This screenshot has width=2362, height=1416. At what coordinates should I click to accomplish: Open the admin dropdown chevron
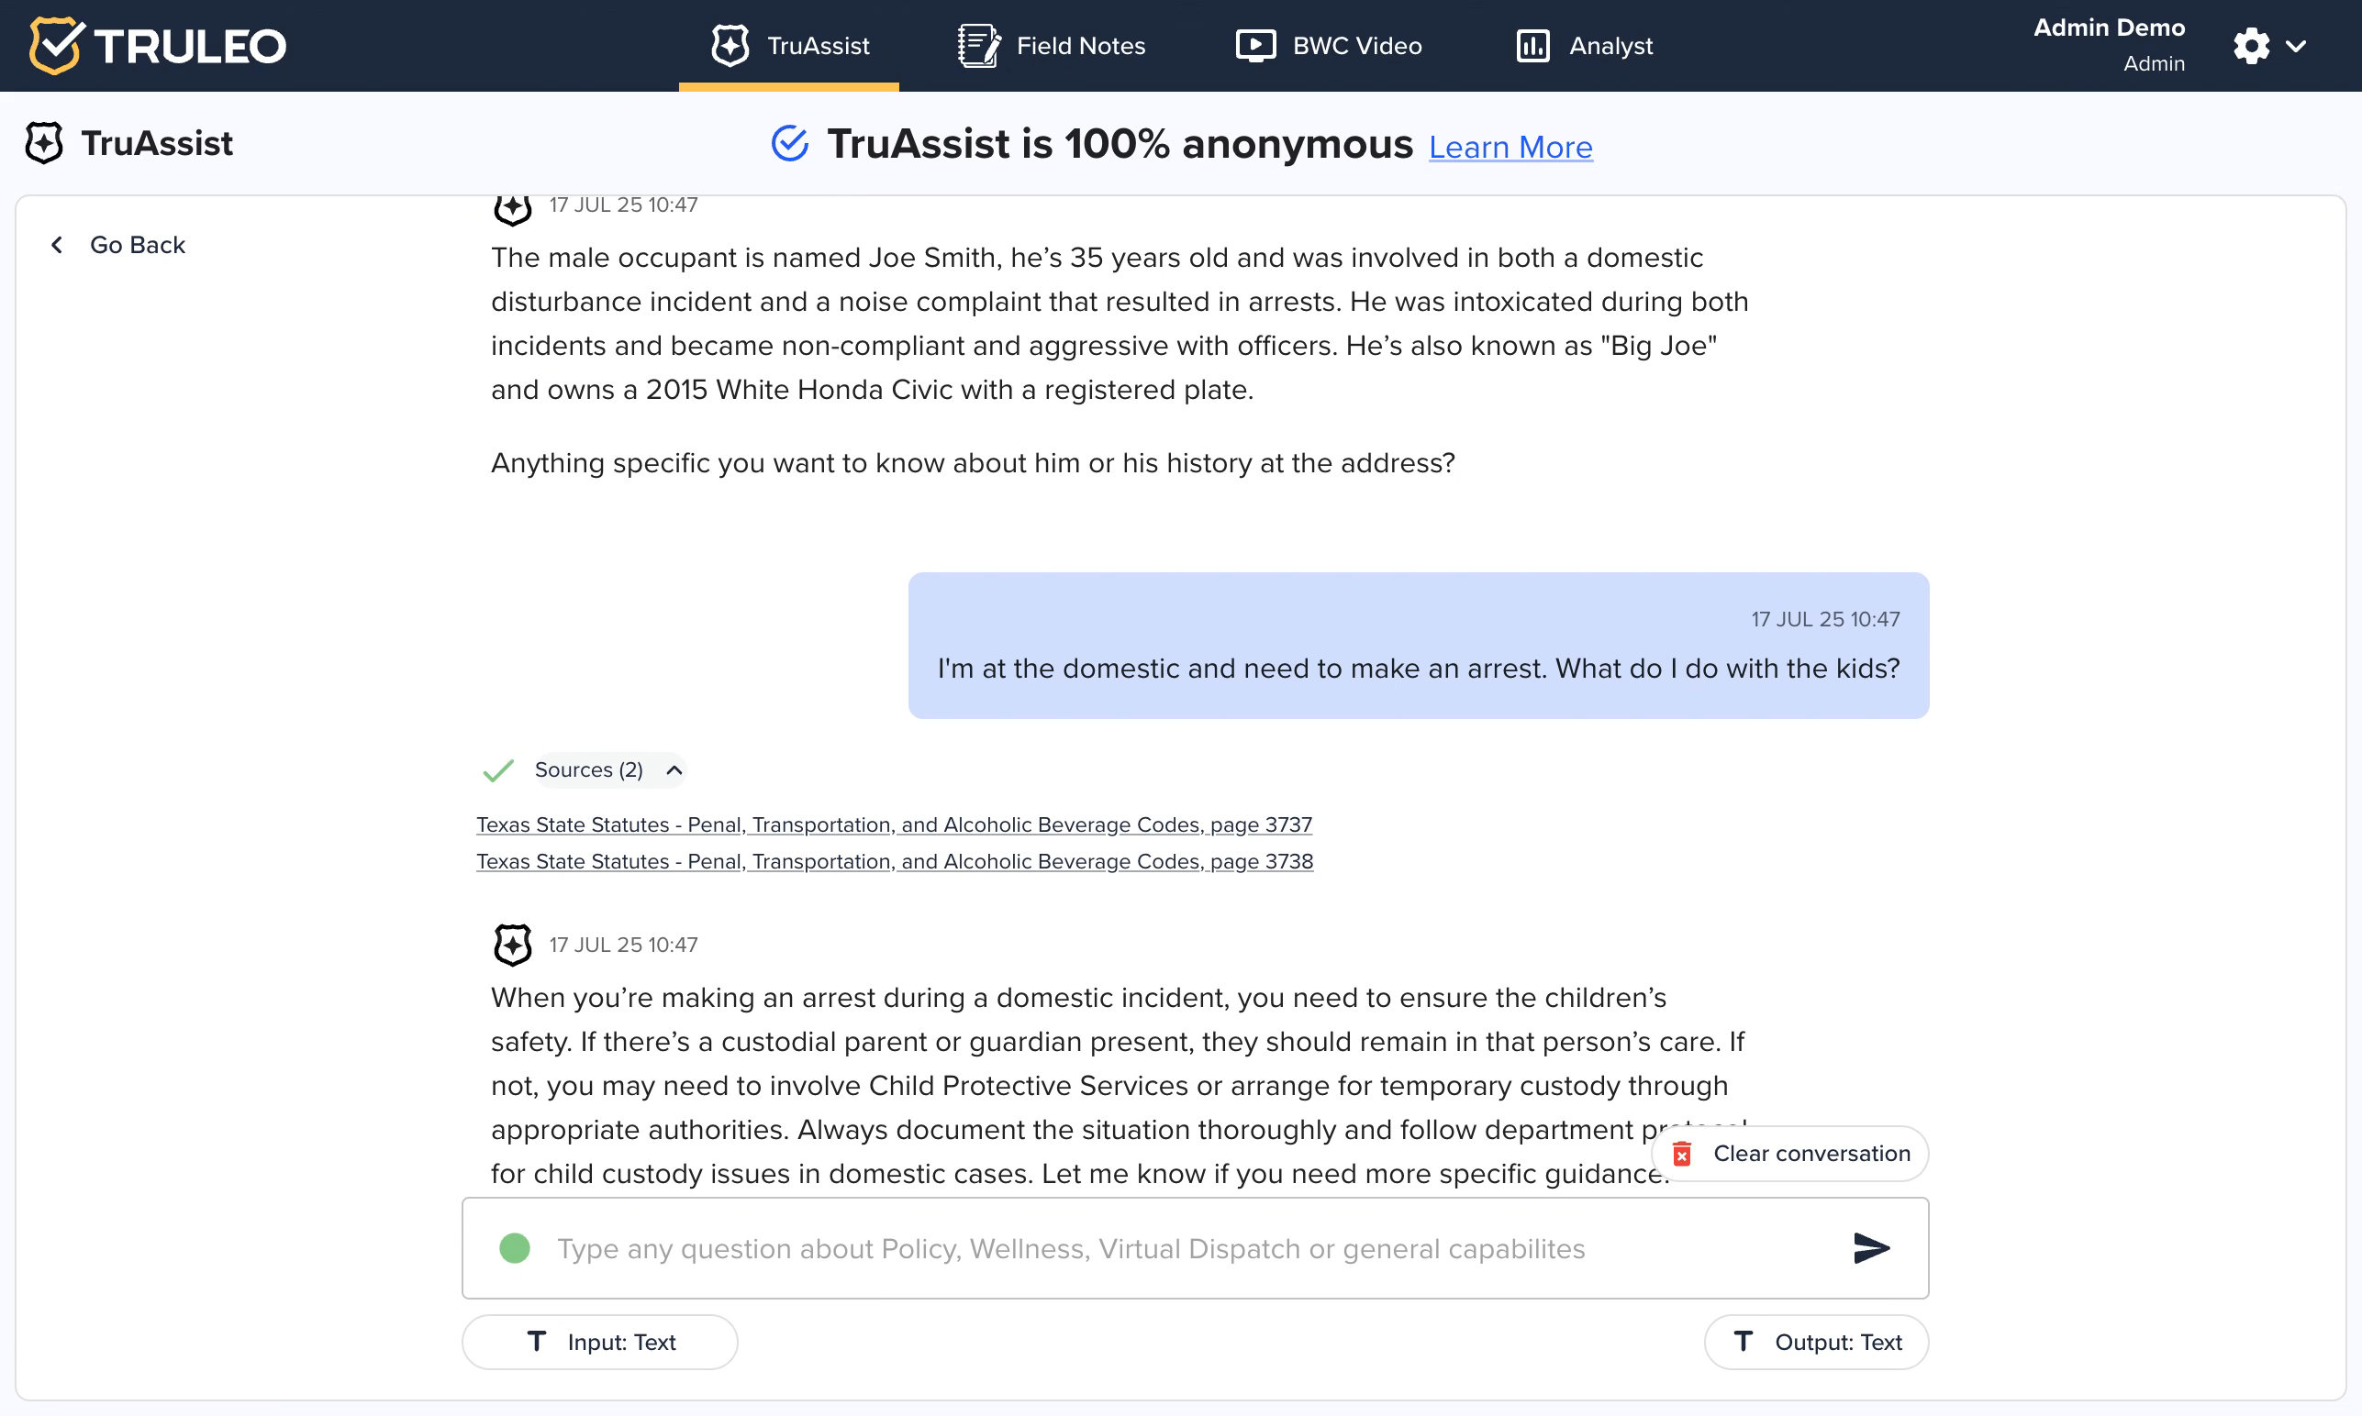pyautogui.click(x=2296, y=45)
